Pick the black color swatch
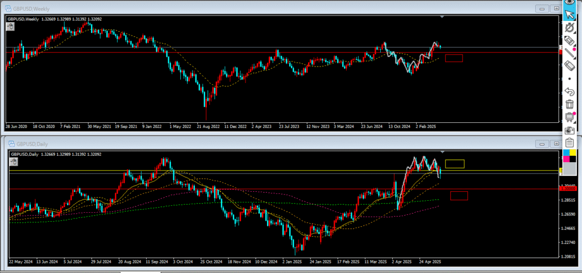 pos(573,159)
